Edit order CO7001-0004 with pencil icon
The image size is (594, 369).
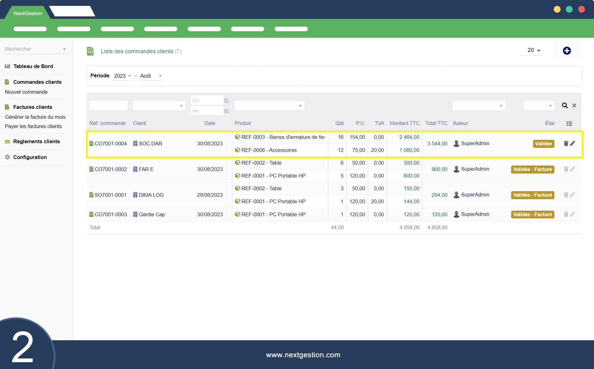[573, 144]
